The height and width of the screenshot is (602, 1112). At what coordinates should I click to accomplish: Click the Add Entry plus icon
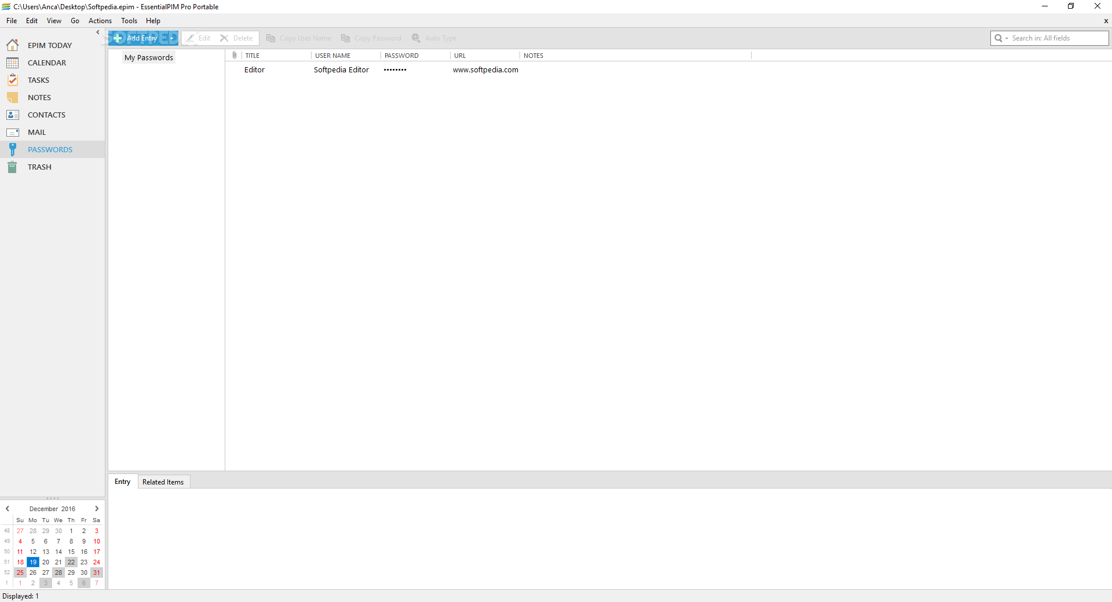[x=118, y=38]
